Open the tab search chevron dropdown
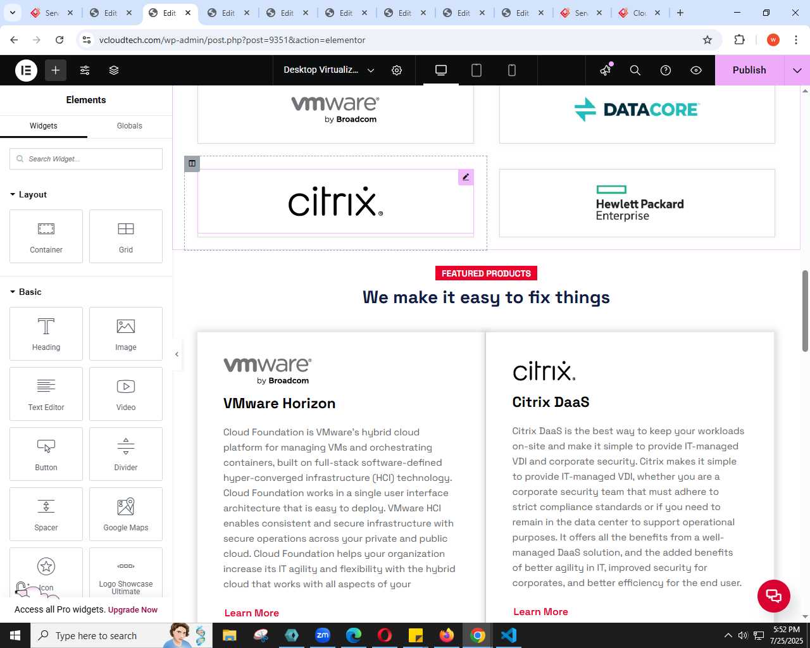 click(12, 13)
